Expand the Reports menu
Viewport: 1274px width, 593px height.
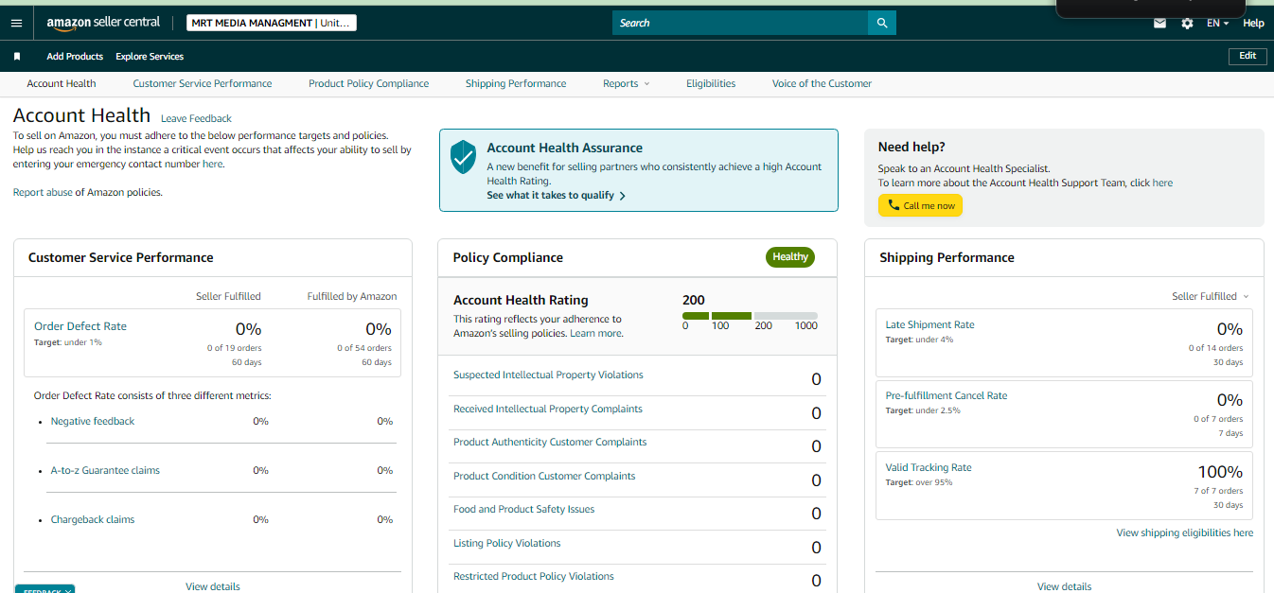point(626,83)
